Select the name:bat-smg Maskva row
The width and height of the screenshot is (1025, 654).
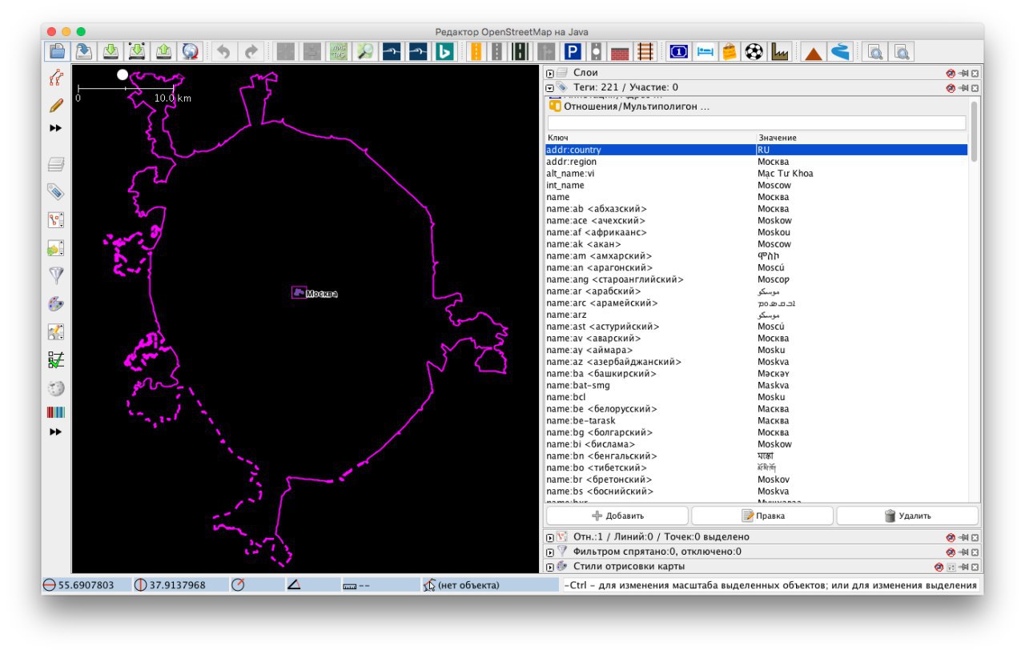pyautogui.click(x=756, y=385)
